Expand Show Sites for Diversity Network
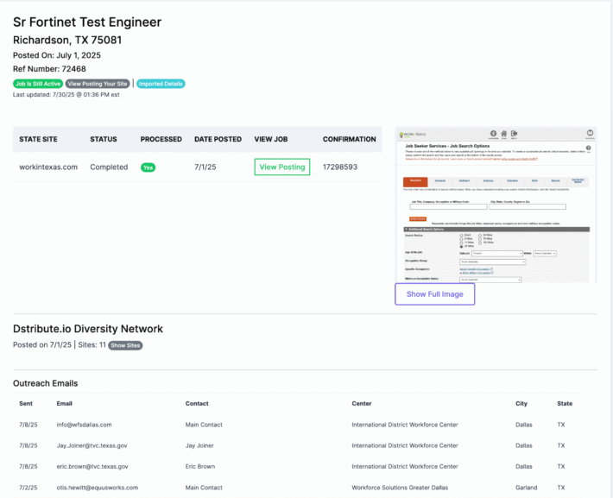613x498 pixels. 125,345
